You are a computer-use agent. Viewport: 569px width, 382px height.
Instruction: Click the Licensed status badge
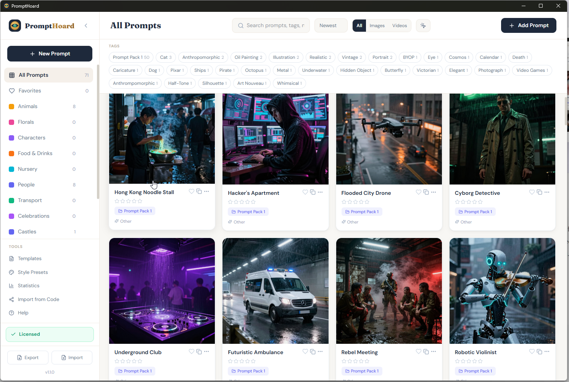pos(50,334)
